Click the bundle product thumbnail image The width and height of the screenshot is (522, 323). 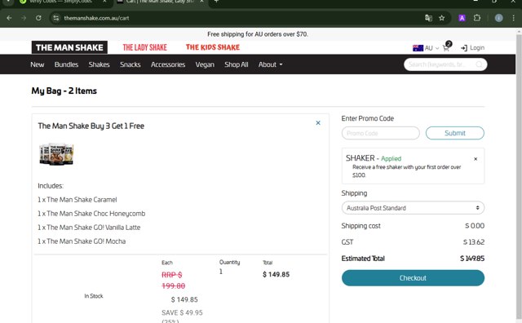(x=56, y=154)
